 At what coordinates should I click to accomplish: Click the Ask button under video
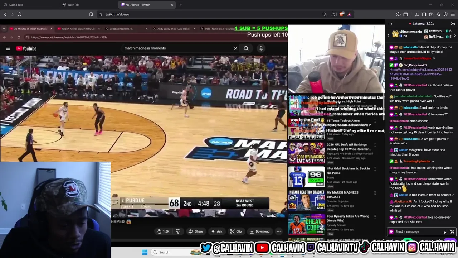pos(216,231)
